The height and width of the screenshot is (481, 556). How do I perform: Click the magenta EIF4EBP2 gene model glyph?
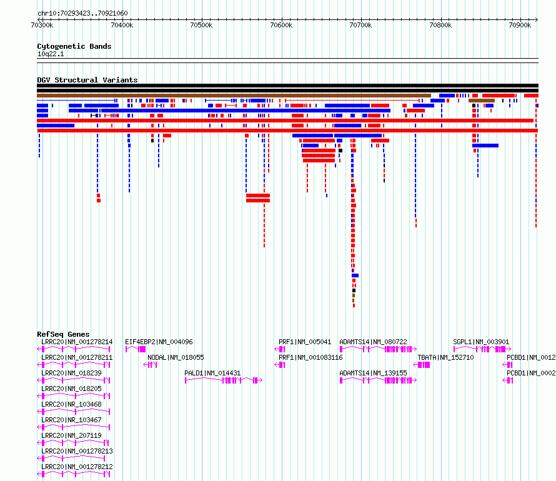(136, 349)
